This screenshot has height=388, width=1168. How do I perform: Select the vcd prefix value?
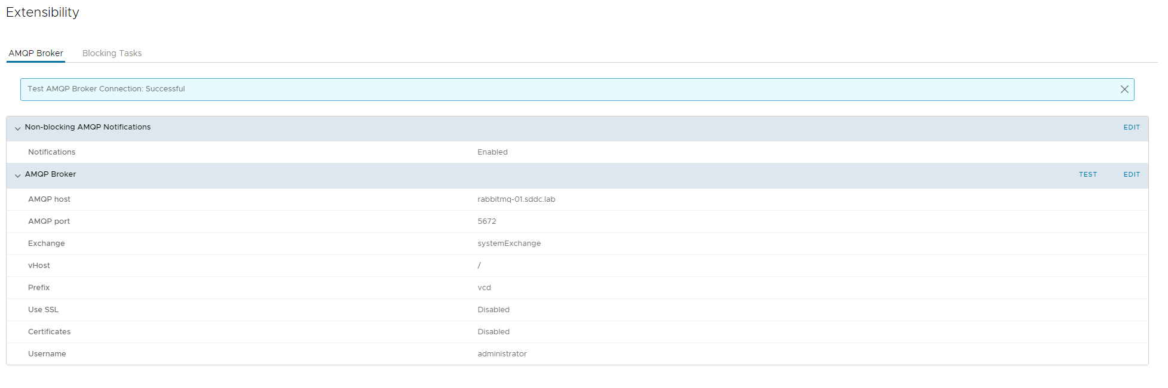tap(484, 288)
